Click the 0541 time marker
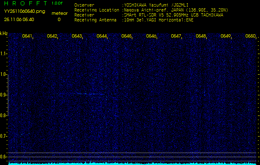The height and width of the screenshot is (165, 260). pos(27,36)
